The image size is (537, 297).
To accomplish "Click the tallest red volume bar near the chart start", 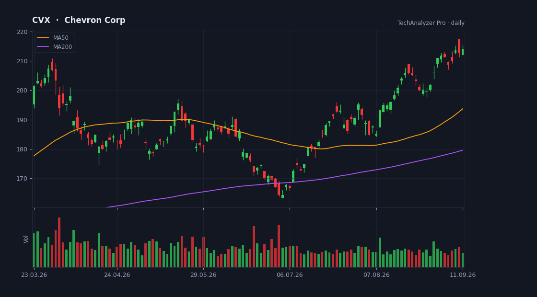I will coord(59,242).
